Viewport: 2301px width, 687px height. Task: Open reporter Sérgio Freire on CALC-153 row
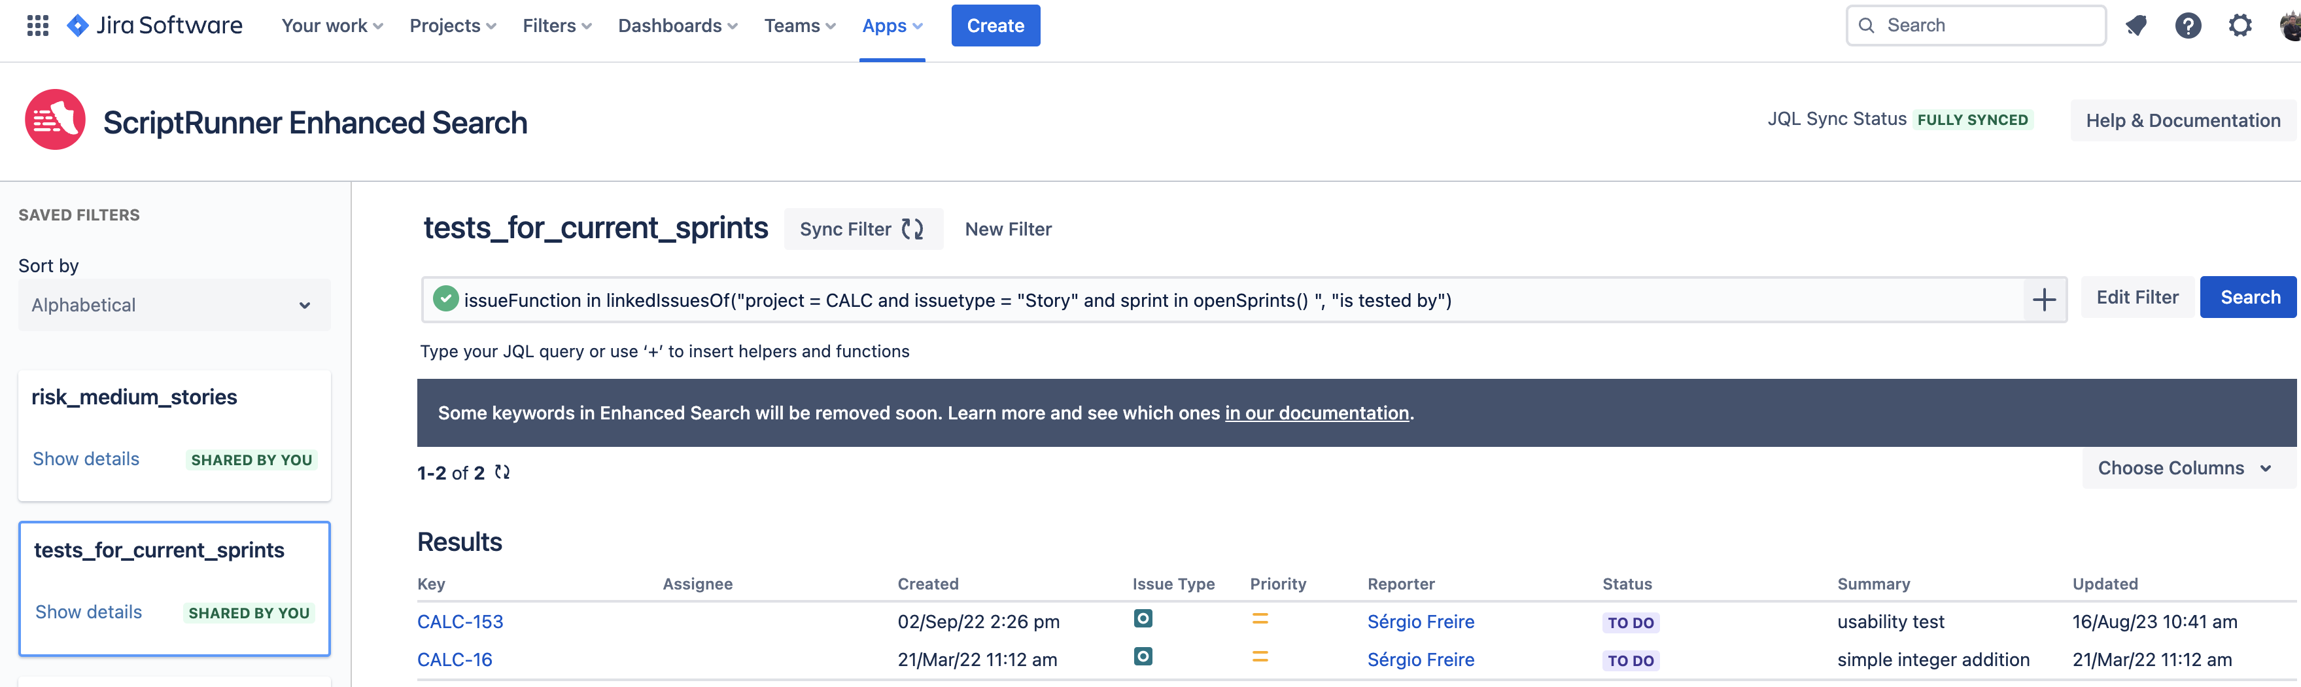1420,622
